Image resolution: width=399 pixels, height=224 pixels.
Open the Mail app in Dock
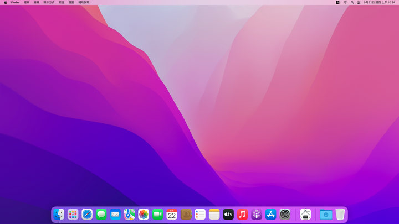click(x=115, y=215)
